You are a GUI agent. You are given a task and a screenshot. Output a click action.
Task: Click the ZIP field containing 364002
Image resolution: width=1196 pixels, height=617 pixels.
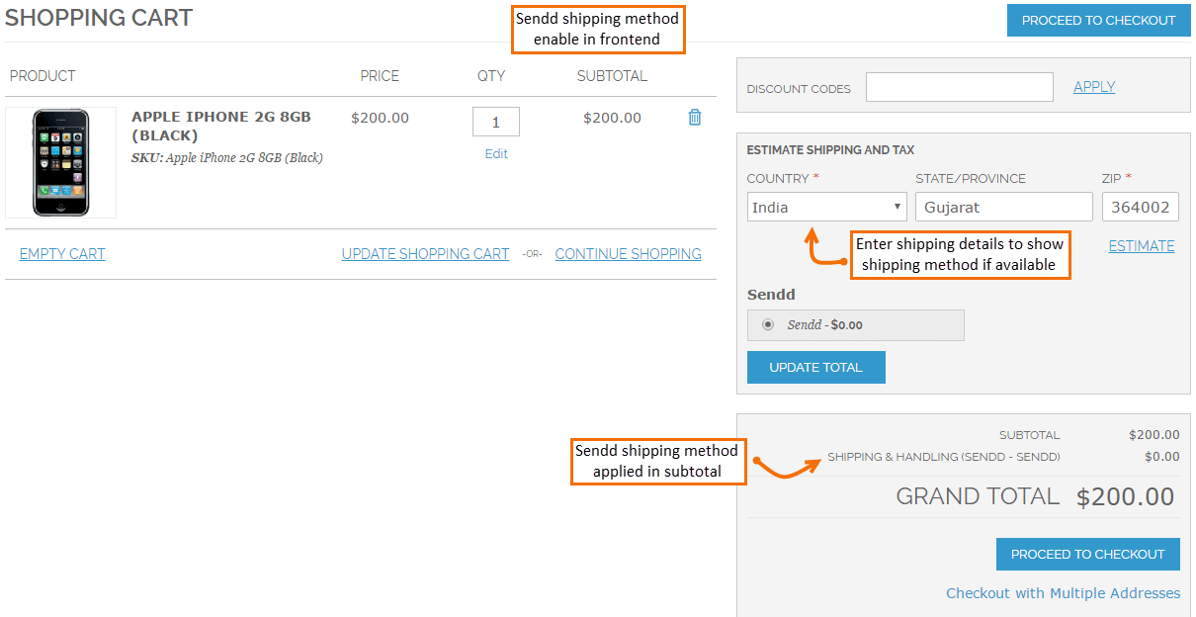click(x=1141, y=207)
